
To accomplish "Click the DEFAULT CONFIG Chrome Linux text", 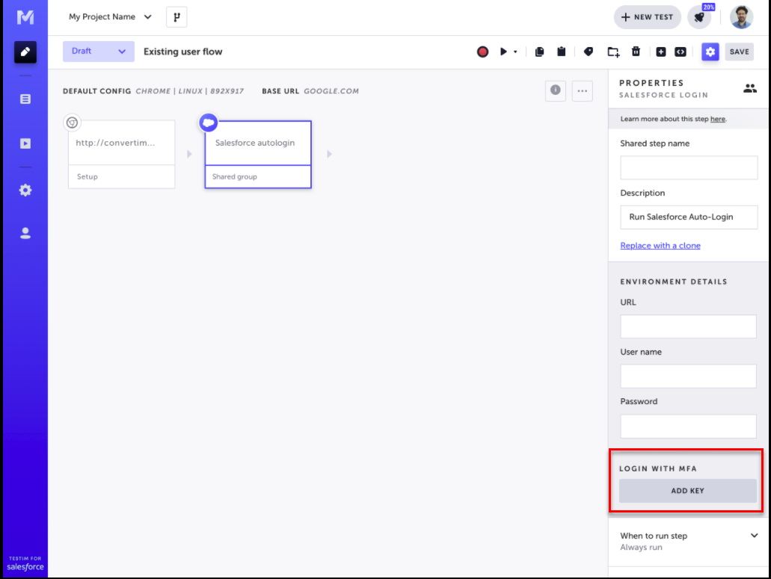I will (153, 91).
